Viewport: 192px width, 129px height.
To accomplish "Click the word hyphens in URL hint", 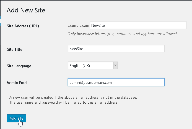I will coord(148,34).
